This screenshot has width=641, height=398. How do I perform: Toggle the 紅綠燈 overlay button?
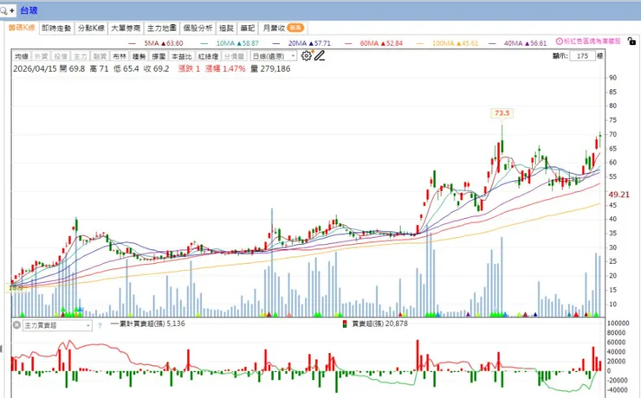pos(208,56)
